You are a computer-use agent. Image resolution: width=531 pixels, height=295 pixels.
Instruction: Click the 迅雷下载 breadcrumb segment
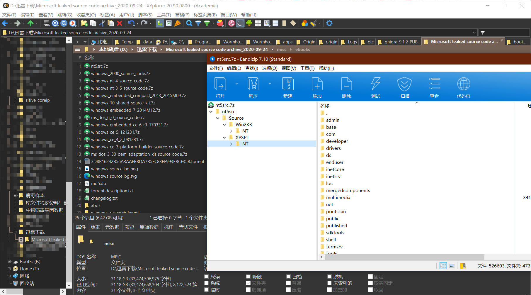[x=147, y=50]
